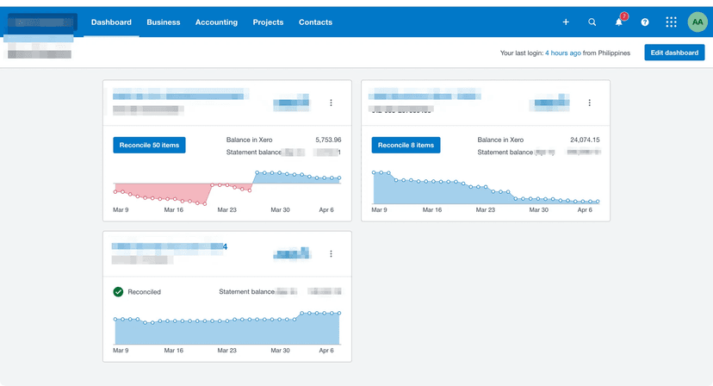Click the green Reconciled checkmark icon
The image size is (713, 386).
pos(118,292)
